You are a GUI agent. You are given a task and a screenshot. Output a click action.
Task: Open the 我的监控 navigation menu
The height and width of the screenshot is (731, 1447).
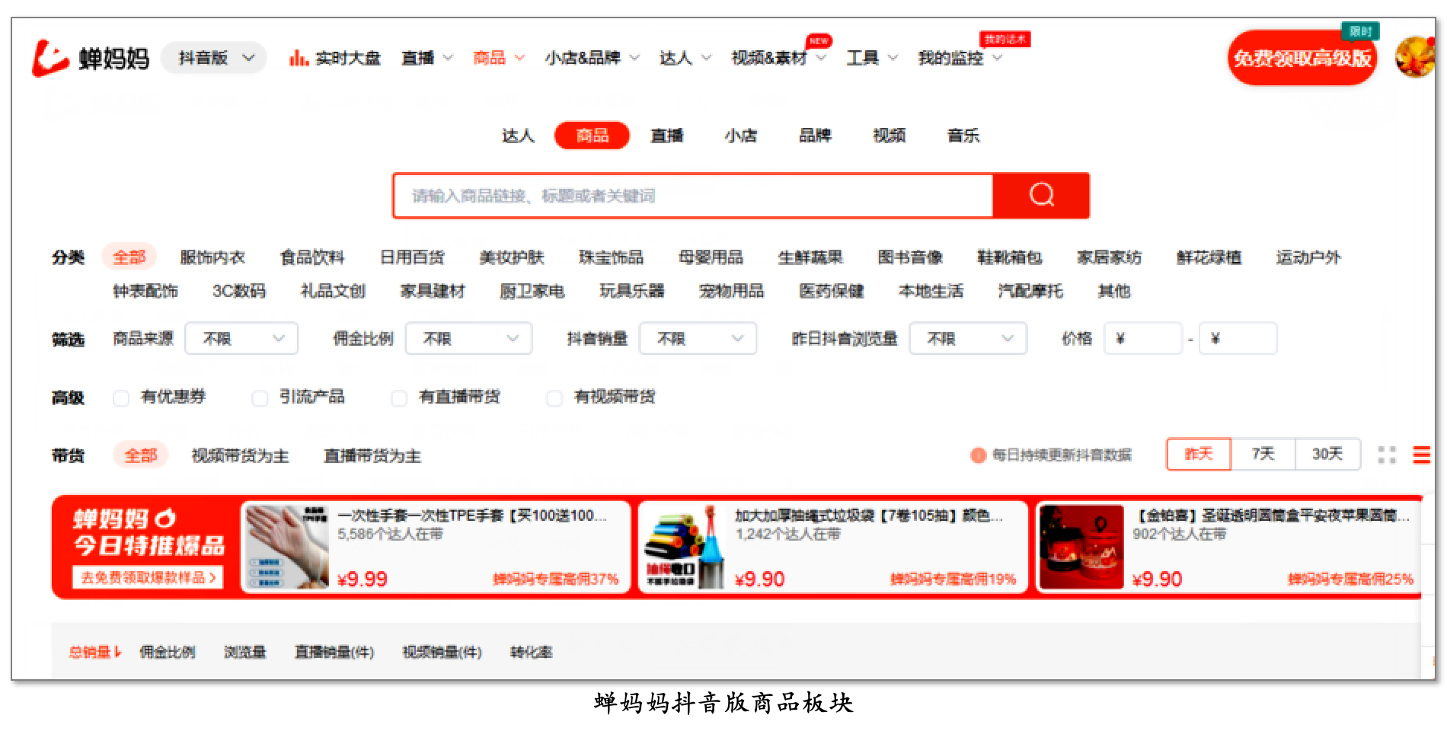pos(960,58)
